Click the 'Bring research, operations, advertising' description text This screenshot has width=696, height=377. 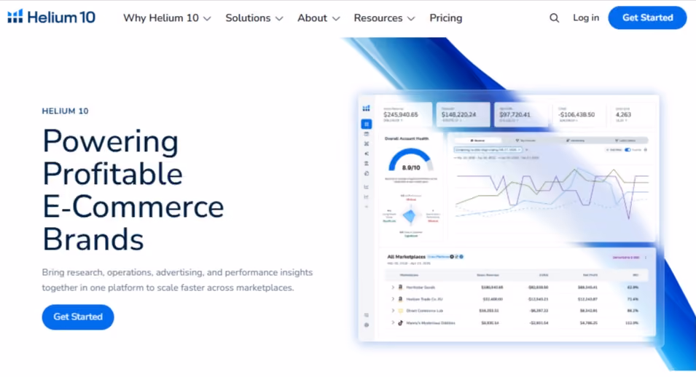click(177, 280)
